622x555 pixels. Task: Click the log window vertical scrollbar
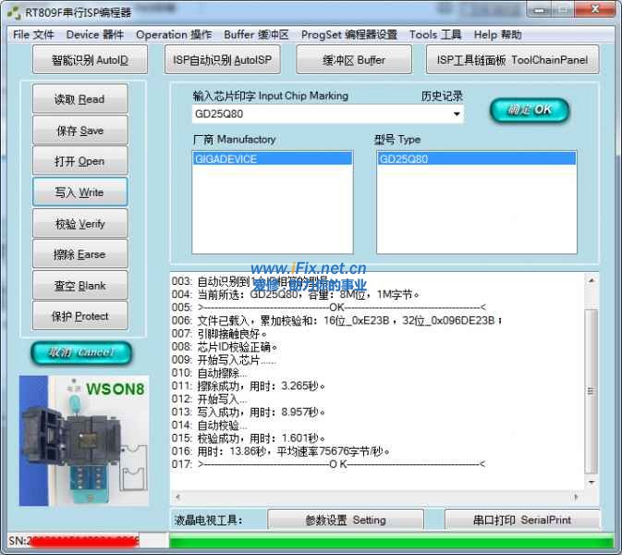point(592,388)
